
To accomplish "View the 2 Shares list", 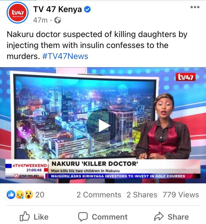I will [x=142, y=195].
